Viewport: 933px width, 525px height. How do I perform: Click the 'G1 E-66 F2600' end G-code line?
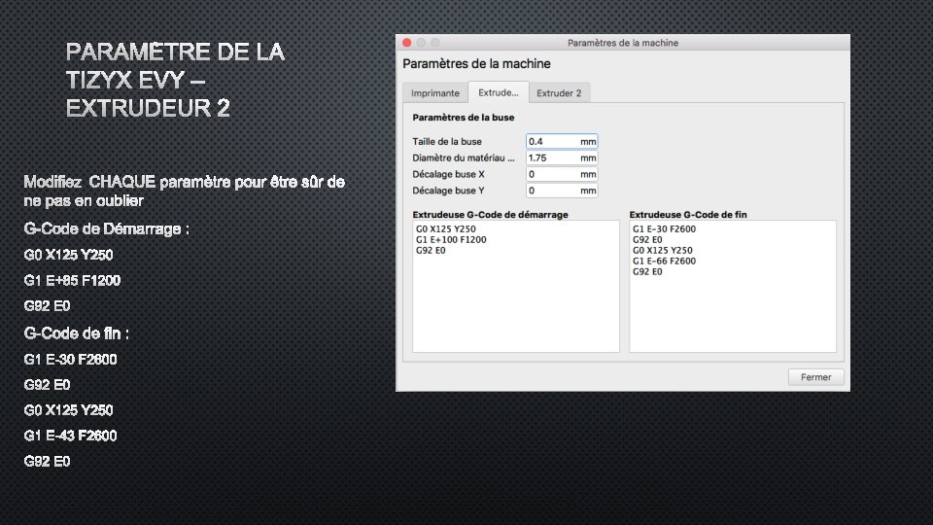[x=664, y=261]
